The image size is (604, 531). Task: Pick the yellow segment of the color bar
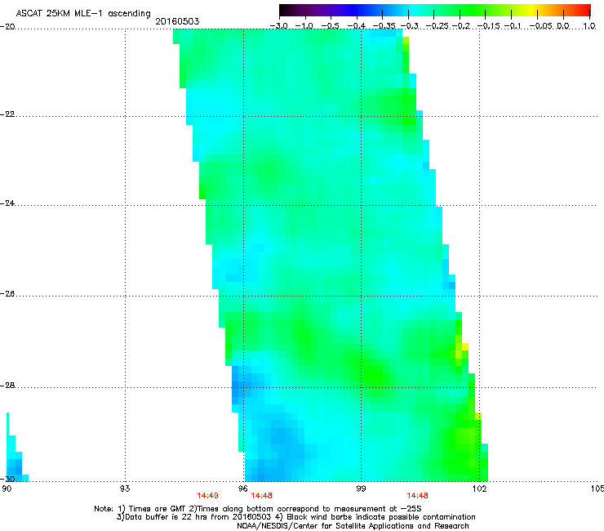click(532, 10)
